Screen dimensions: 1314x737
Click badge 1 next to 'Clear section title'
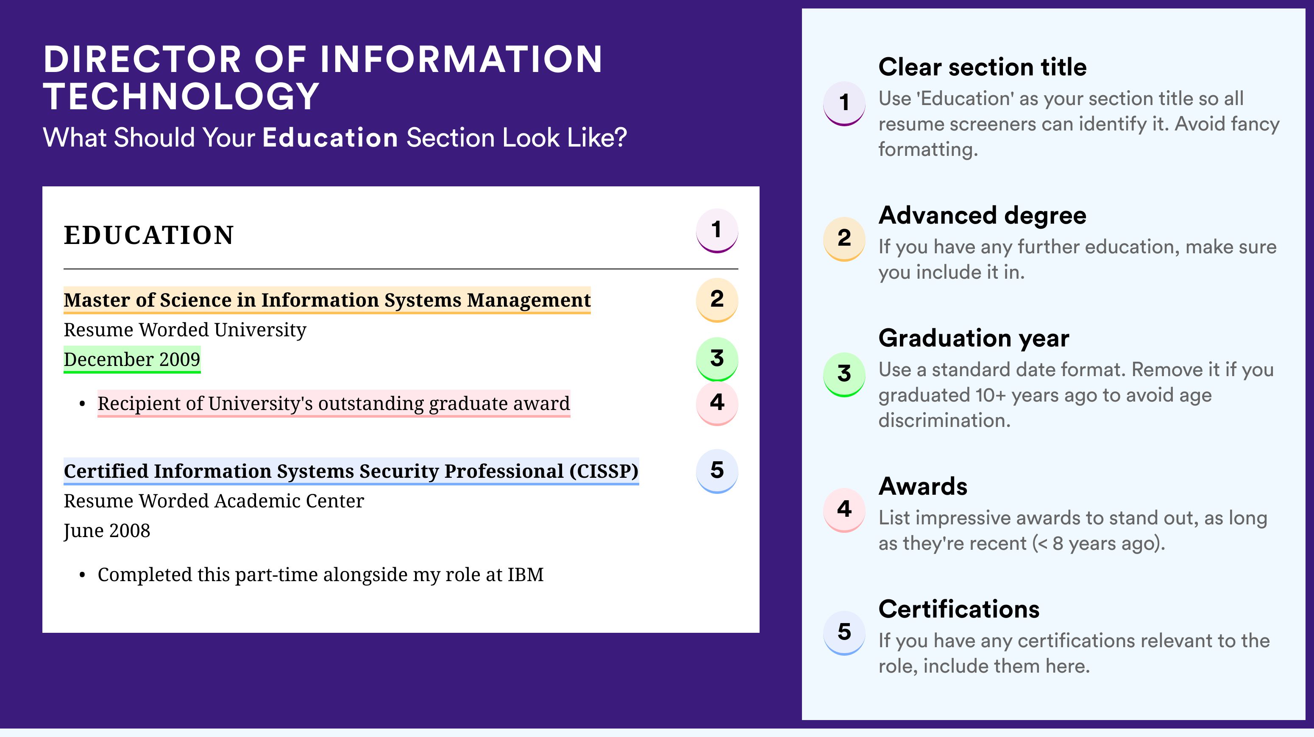844,103
